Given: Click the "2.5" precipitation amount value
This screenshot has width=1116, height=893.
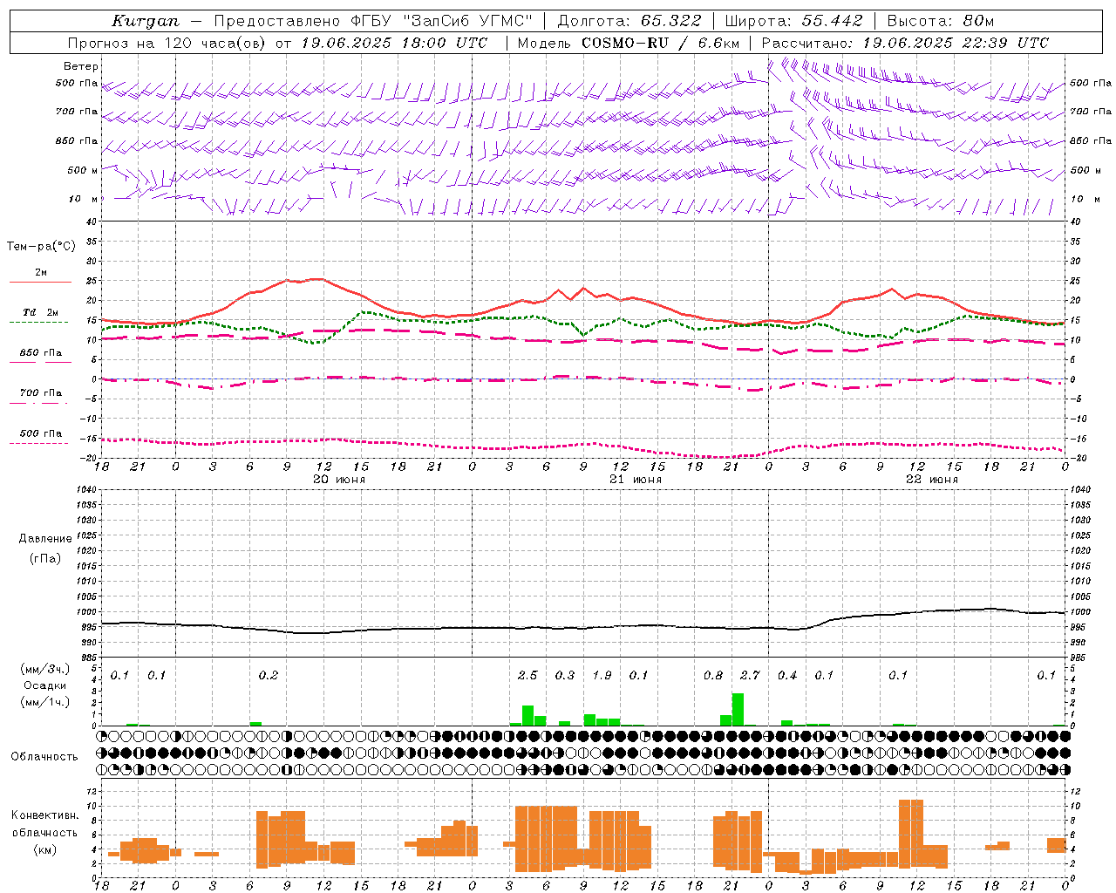Looking at the screenshot, I should (527, 675).
